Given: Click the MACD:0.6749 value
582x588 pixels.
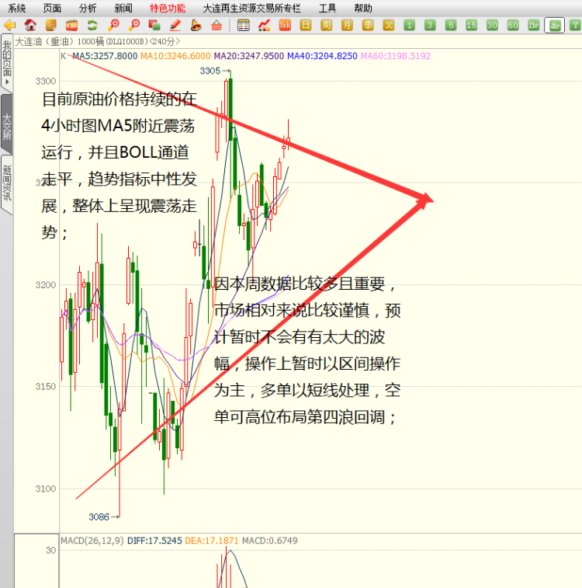Looking at the screenshot, I should [x=270, y=541].
